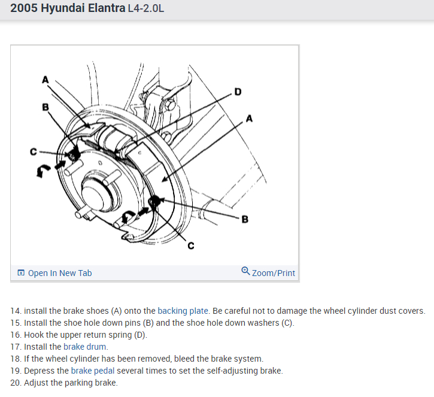Follow the brake pedal link
The height and width of the screenshot is (397, 434).
[93, 371]
